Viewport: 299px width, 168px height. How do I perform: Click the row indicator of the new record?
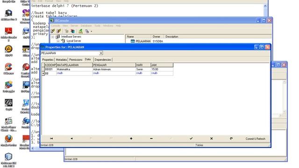click(x=43, y=73)
